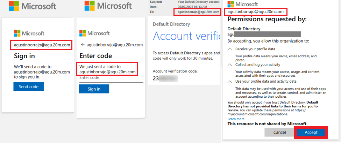Click the Microsoft logo above Permissions requested by
This screenshot has height=143, width=341.
point(242,4)
